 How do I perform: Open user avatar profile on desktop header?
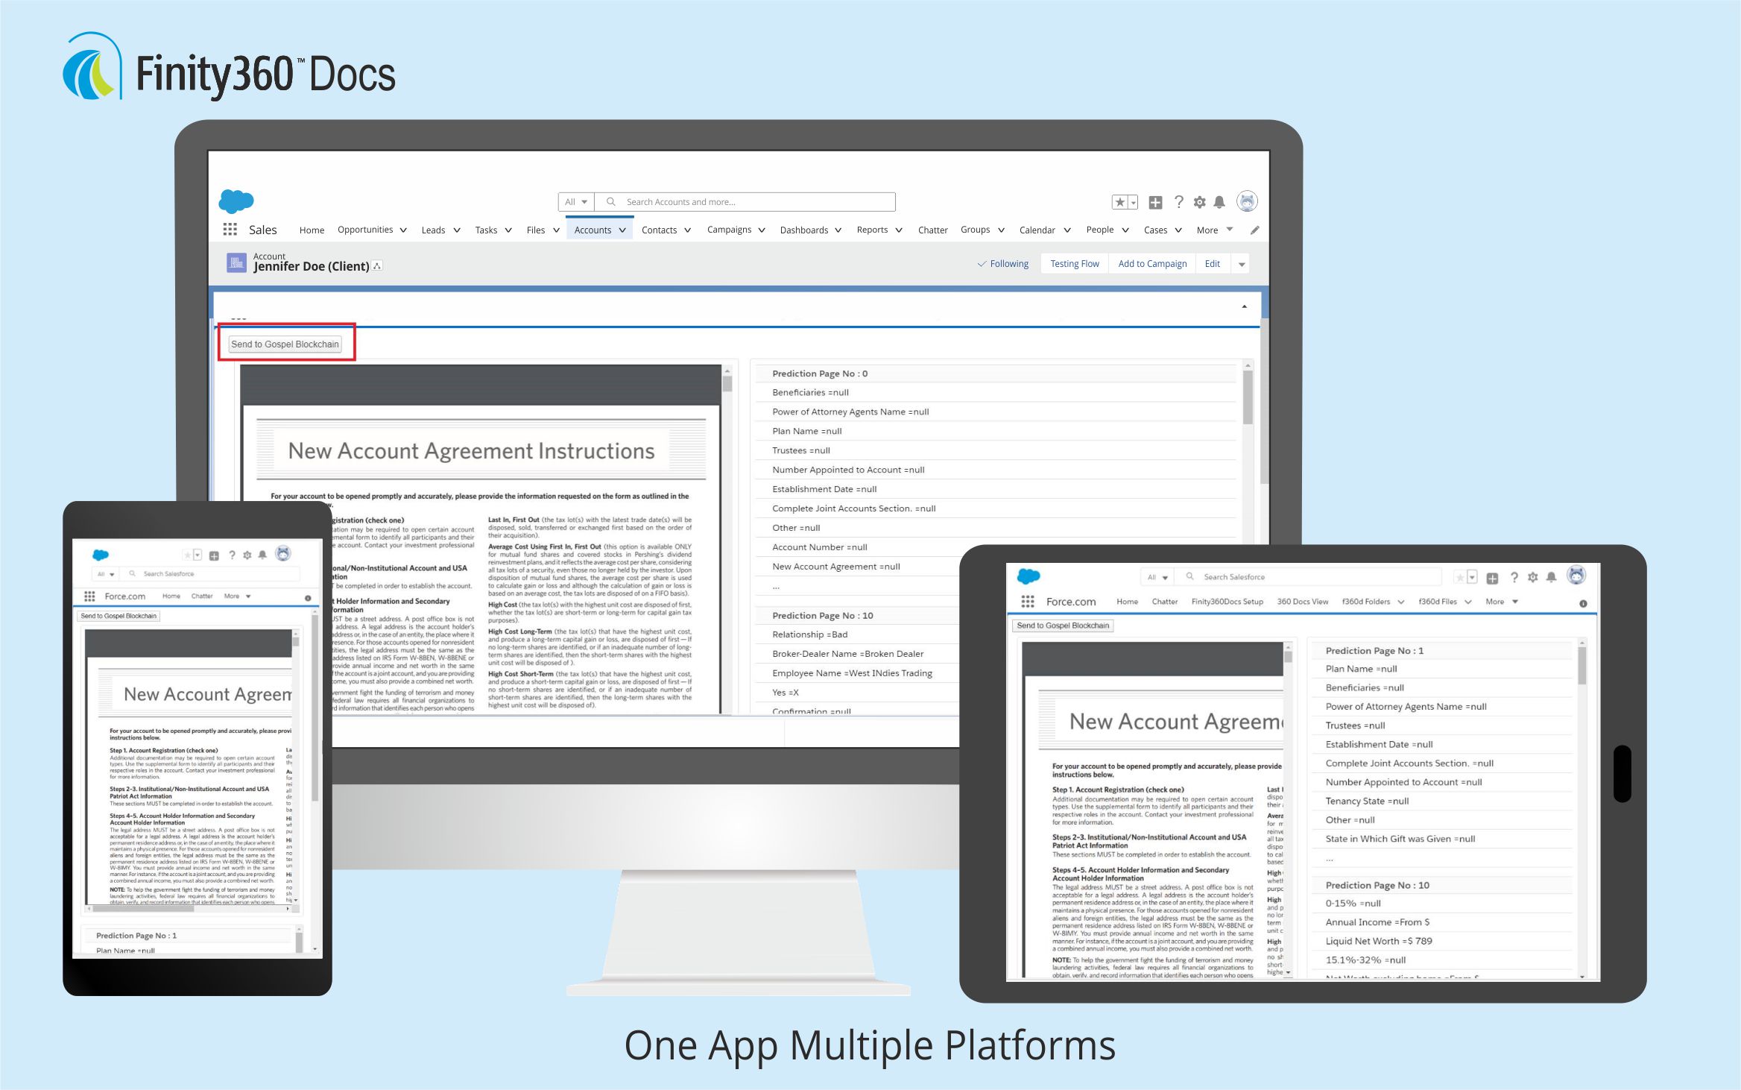pos(1247,201)
